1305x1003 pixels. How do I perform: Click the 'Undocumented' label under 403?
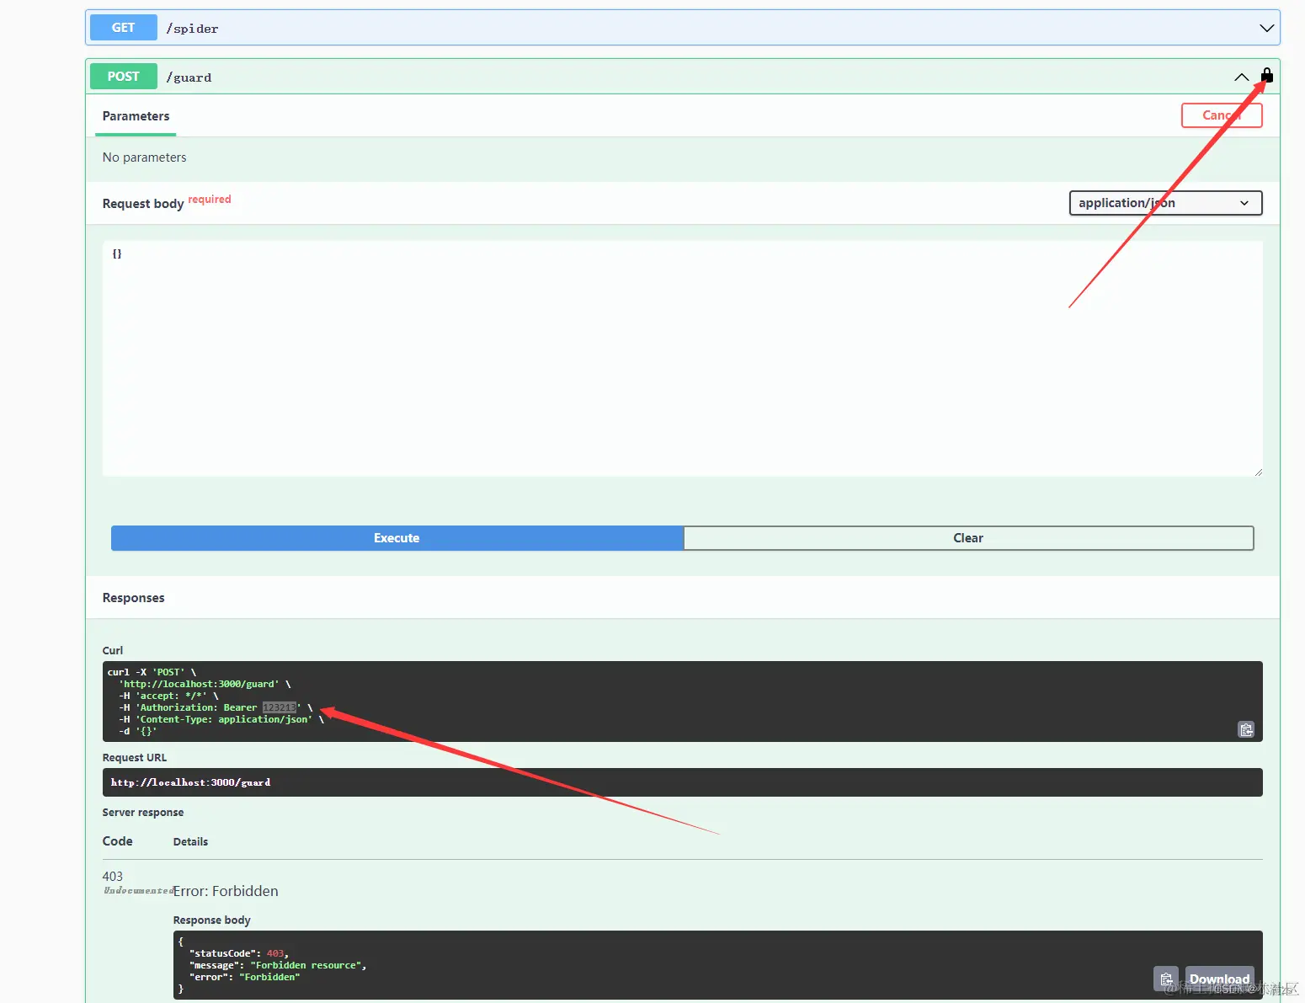point(138,891)
